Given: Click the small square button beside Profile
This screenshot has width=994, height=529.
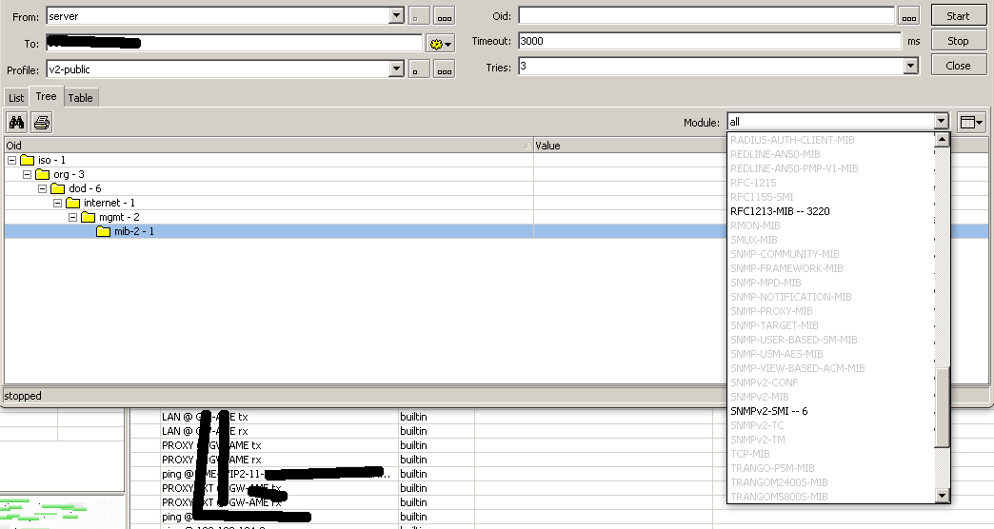Looking at the screenshot, I should pos(418,69).
